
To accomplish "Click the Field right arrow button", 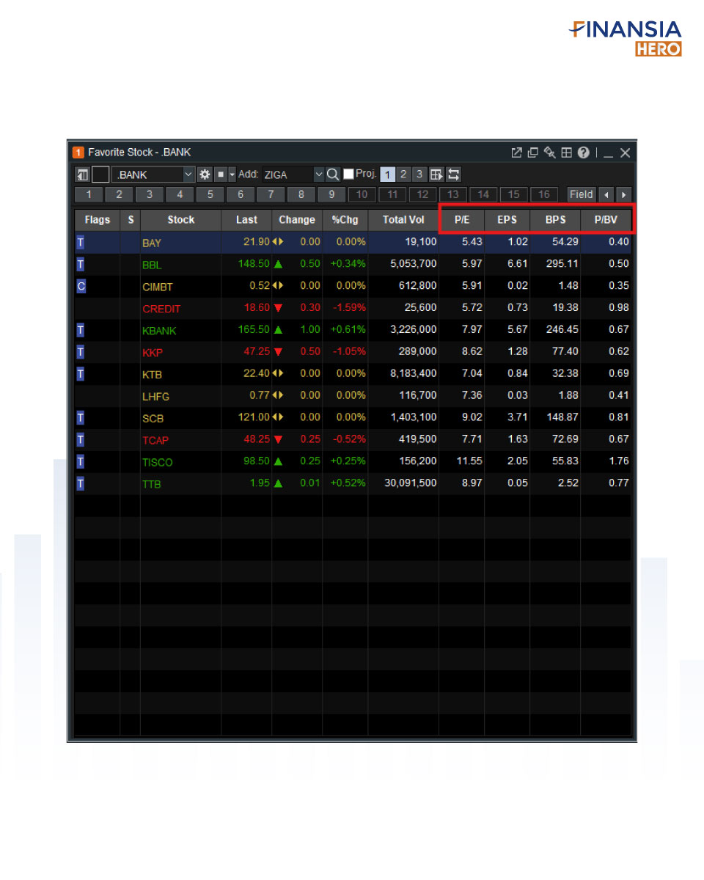I will point(623,194).
